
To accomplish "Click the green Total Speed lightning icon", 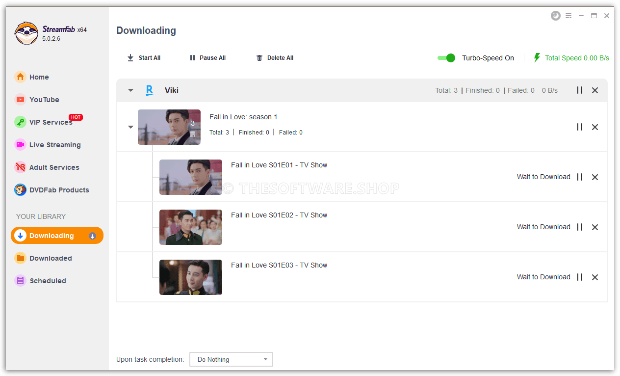I will click(537, 58).
